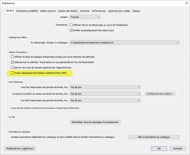Click Configurer les sons système button
The height and width of the screenshot is (155, 190).
(160, 94)
